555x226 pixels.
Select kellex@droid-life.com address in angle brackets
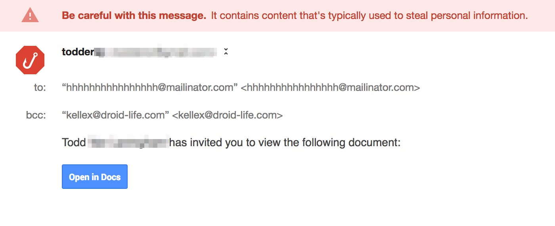point(228,115)
